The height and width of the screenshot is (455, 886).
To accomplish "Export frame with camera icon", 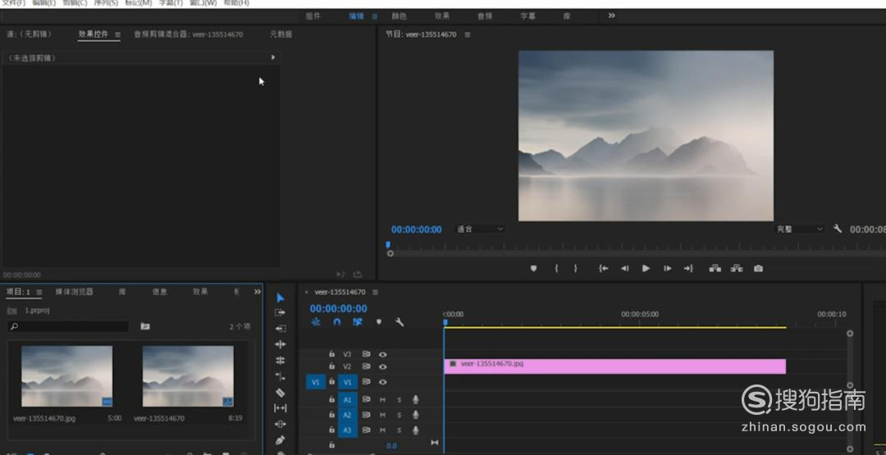I will click(758, 269).
